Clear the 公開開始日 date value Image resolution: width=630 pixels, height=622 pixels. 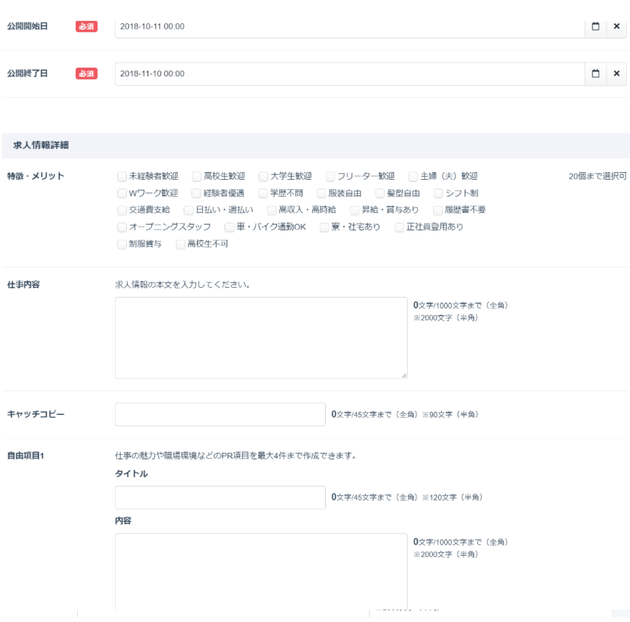click(617, 26)
